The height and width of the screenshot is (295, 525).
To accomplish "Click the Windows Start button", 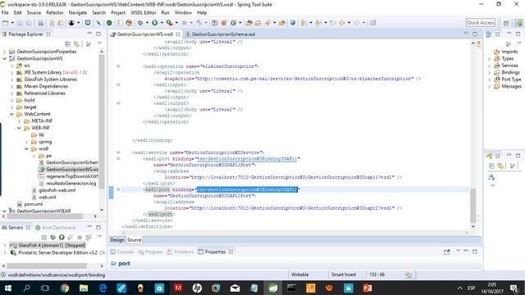I will tap(7, 288).
